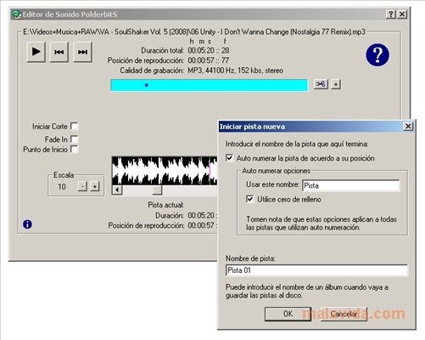Click the Duración total value 00:05:20 :: 28

(x=209, y=51)
